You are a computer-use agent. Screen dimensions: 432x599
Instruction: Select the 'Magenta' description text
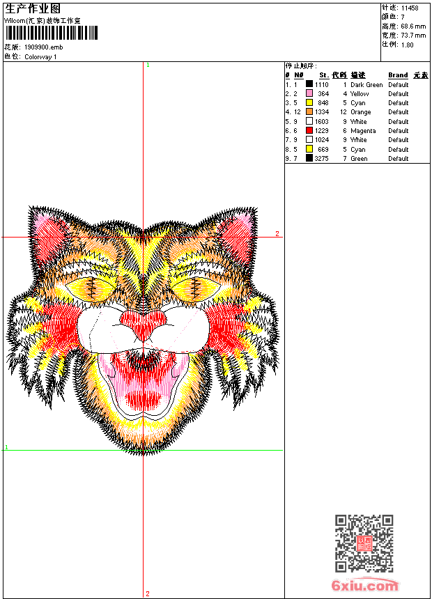pyautogui.click(x=363, y=131)
